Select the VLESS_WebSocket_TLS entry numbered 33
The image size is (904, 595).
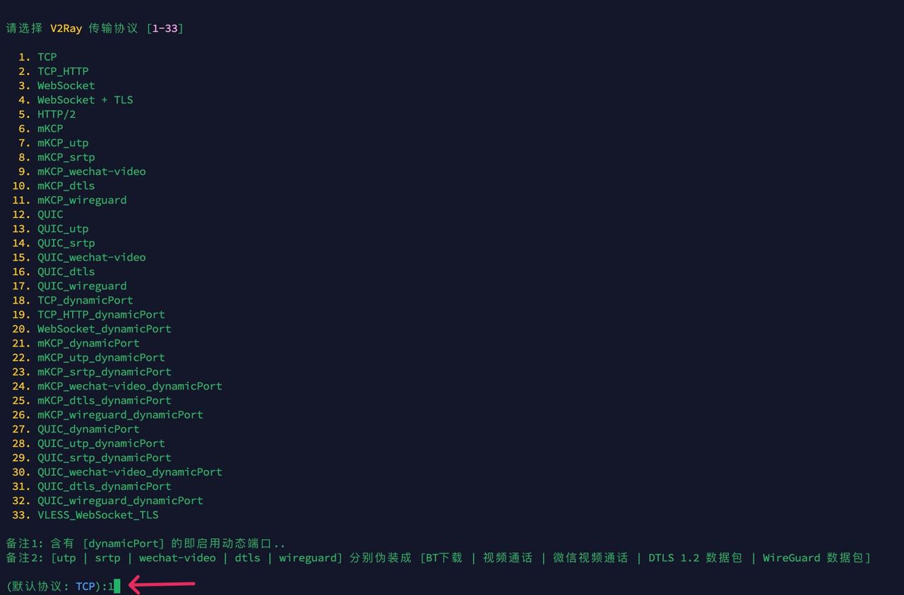pos(97,515)
